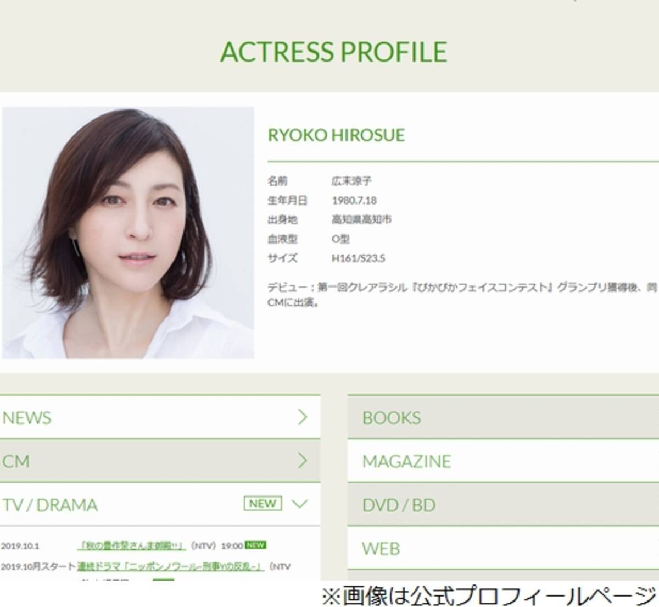659x607 pixels.
Task: Click the NEW badge on 2019.10.1 entry
Action: 255,545
